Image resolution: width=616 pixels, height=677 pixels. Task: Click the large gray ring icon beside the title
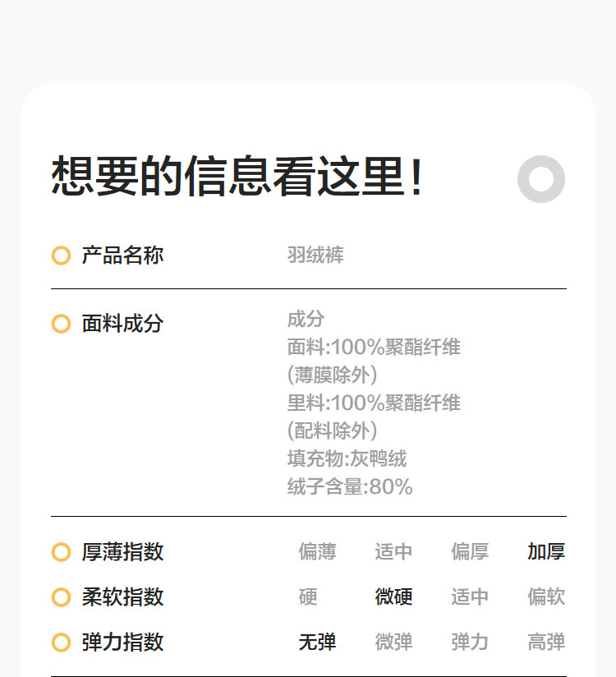(x=541, y=179)
